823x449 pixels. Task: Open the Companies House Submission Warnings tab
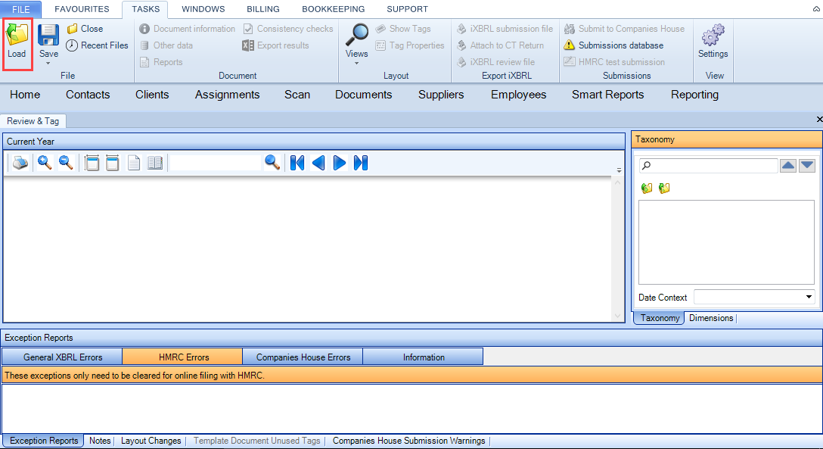[x=409, y=441]
